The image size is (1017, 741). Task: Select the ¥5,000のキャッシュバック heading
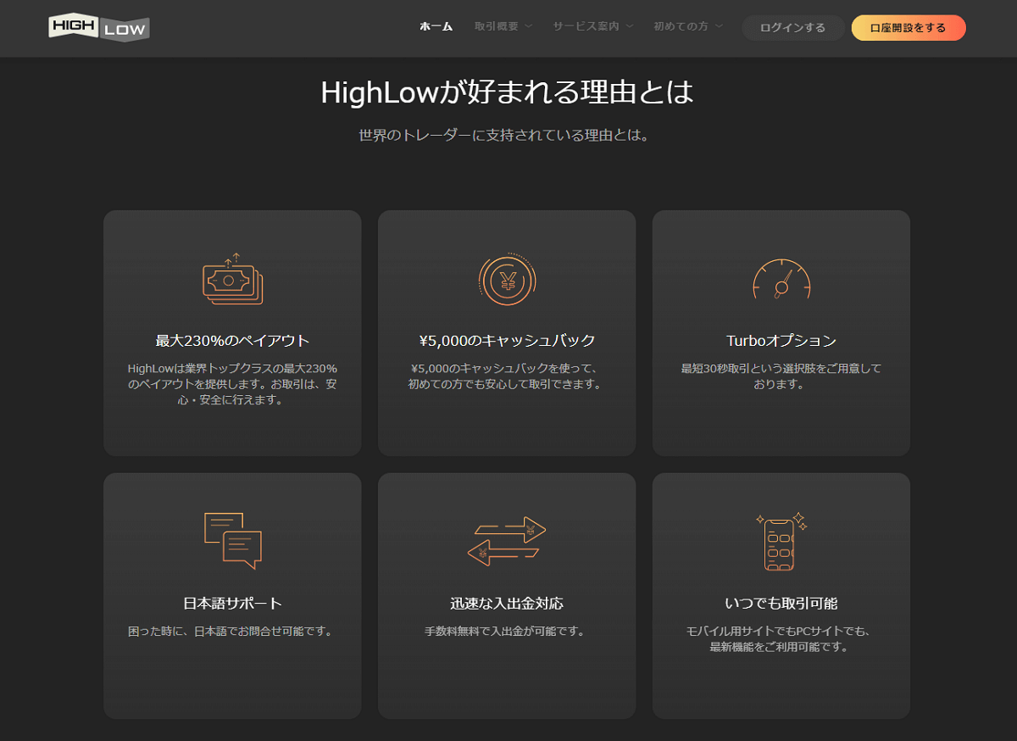pos(507,341)
